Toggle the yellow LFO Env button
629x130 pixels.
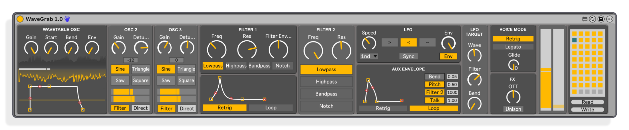(448, 56)
